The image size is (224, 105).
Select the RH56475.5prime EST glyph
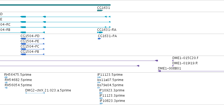tap(6, 77)
